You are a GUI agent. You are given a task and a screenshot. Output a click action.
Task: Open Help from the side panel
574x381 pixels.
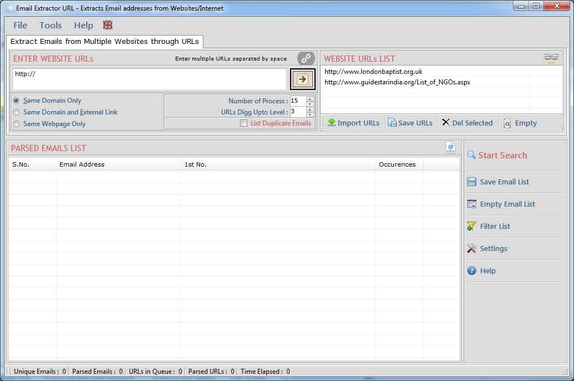[x=481, y=271]
